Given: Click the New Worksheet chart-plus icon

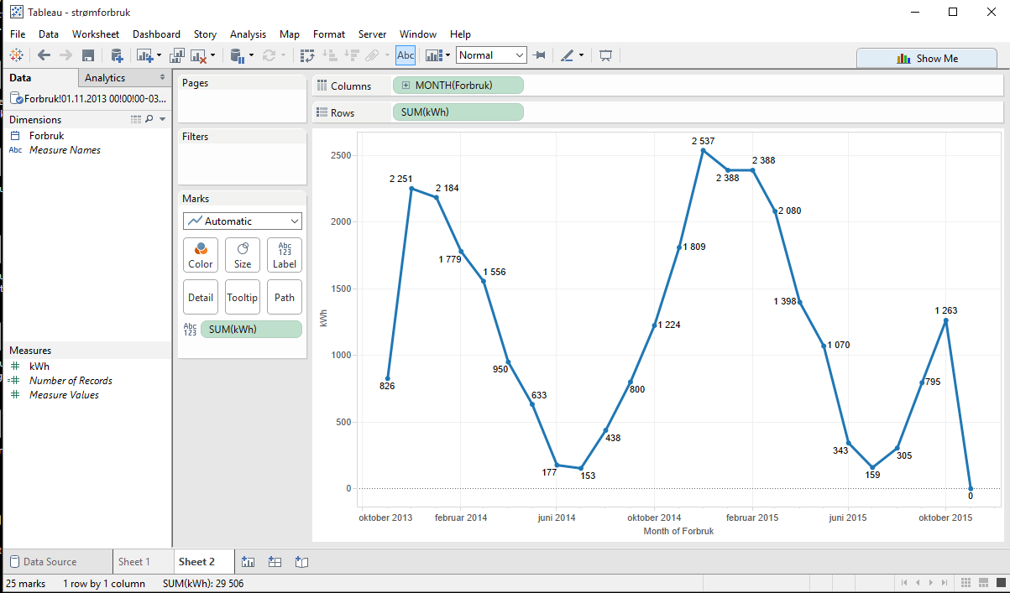Looking at the screenshot, I should click(x=144, y=55).
